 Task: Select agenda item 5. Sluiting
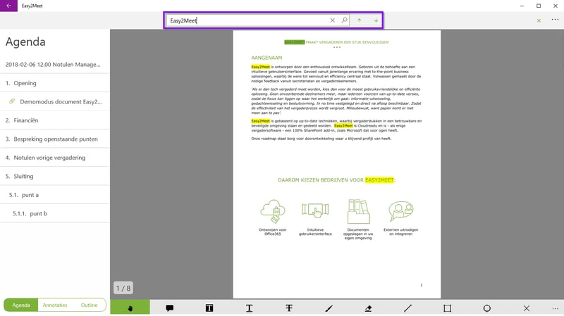click(55, 177)
